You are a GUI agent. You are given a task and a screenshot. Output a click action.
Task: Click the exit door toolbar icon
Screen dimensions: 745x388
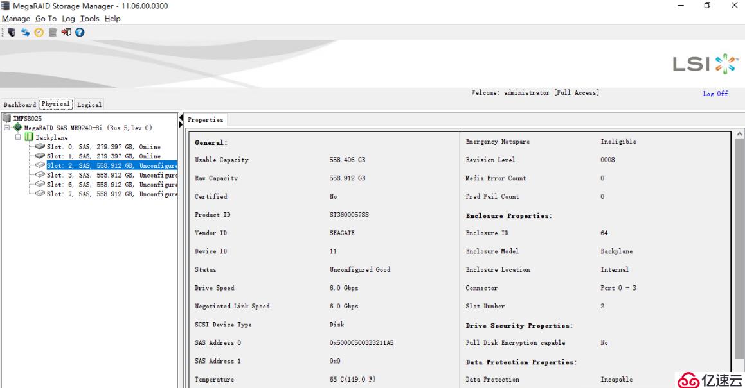coord(66,32)
